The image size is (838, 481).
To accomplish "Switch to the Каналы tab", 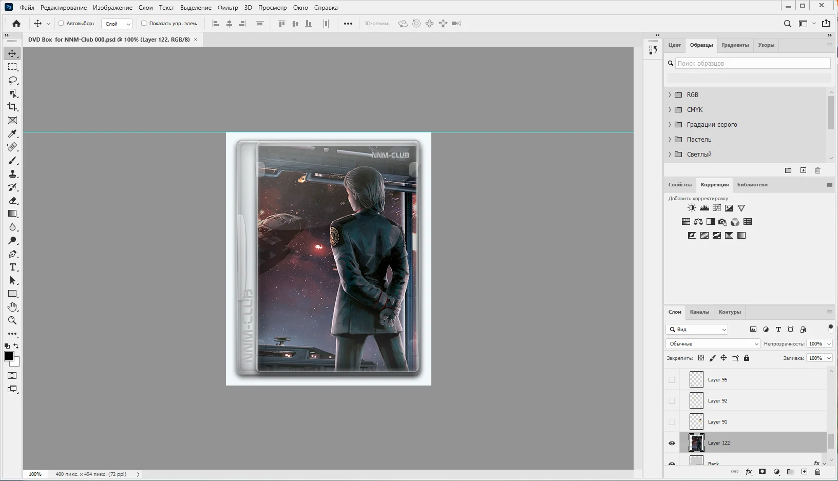I will click(x=699, y=312).
